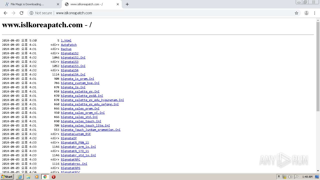Select the www.islkoreapatch.com tab
Screen dimensions: 320x180
point(91,4)
